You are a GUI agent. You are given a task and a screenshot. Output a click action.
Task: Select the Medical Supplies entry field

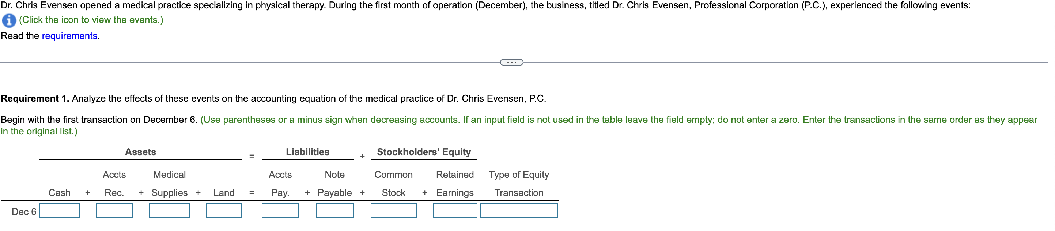(170, 211)
